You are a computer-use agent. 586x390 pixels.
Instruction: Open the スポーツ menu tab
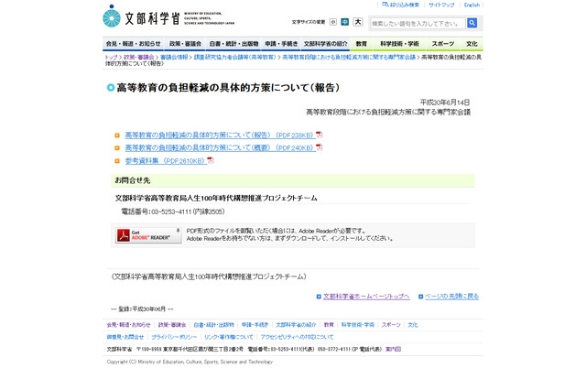tap(443, 44)
